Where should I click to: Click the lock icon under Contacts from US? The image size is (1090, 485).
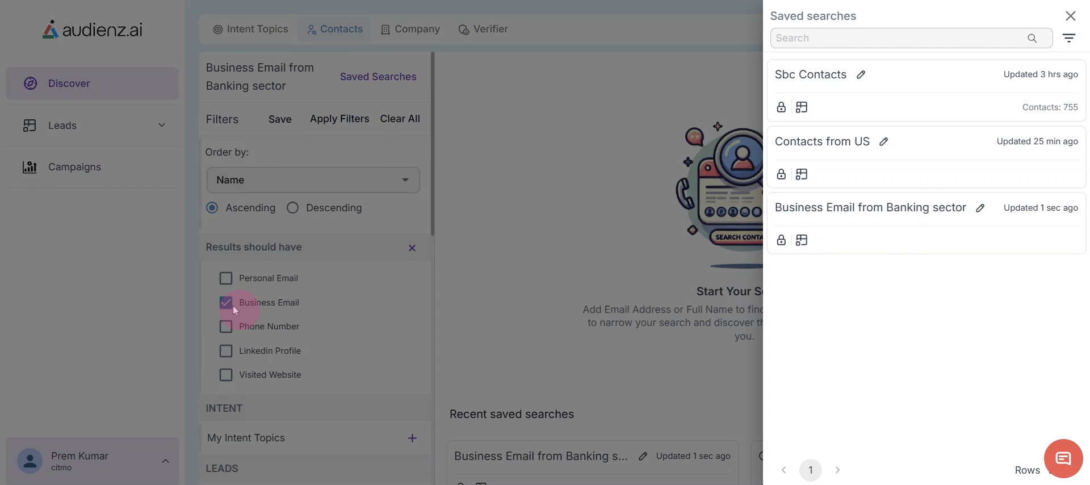781,174
